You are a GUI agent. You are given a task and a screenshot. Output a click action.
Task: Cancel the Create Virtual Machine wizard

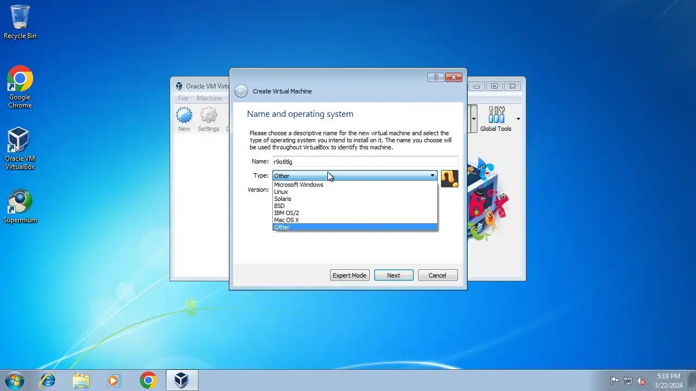coord(438,275)
